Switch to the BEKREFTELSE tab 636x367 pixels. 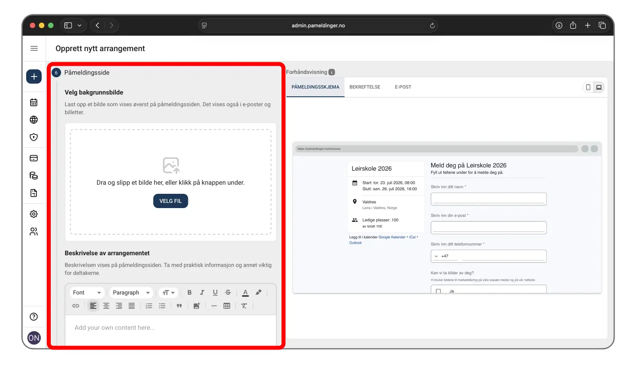tap(364, 87)
